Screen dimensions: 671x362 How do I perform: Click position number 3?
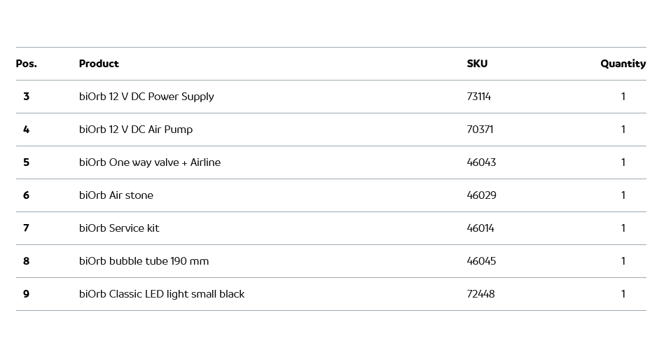point(26,97)
